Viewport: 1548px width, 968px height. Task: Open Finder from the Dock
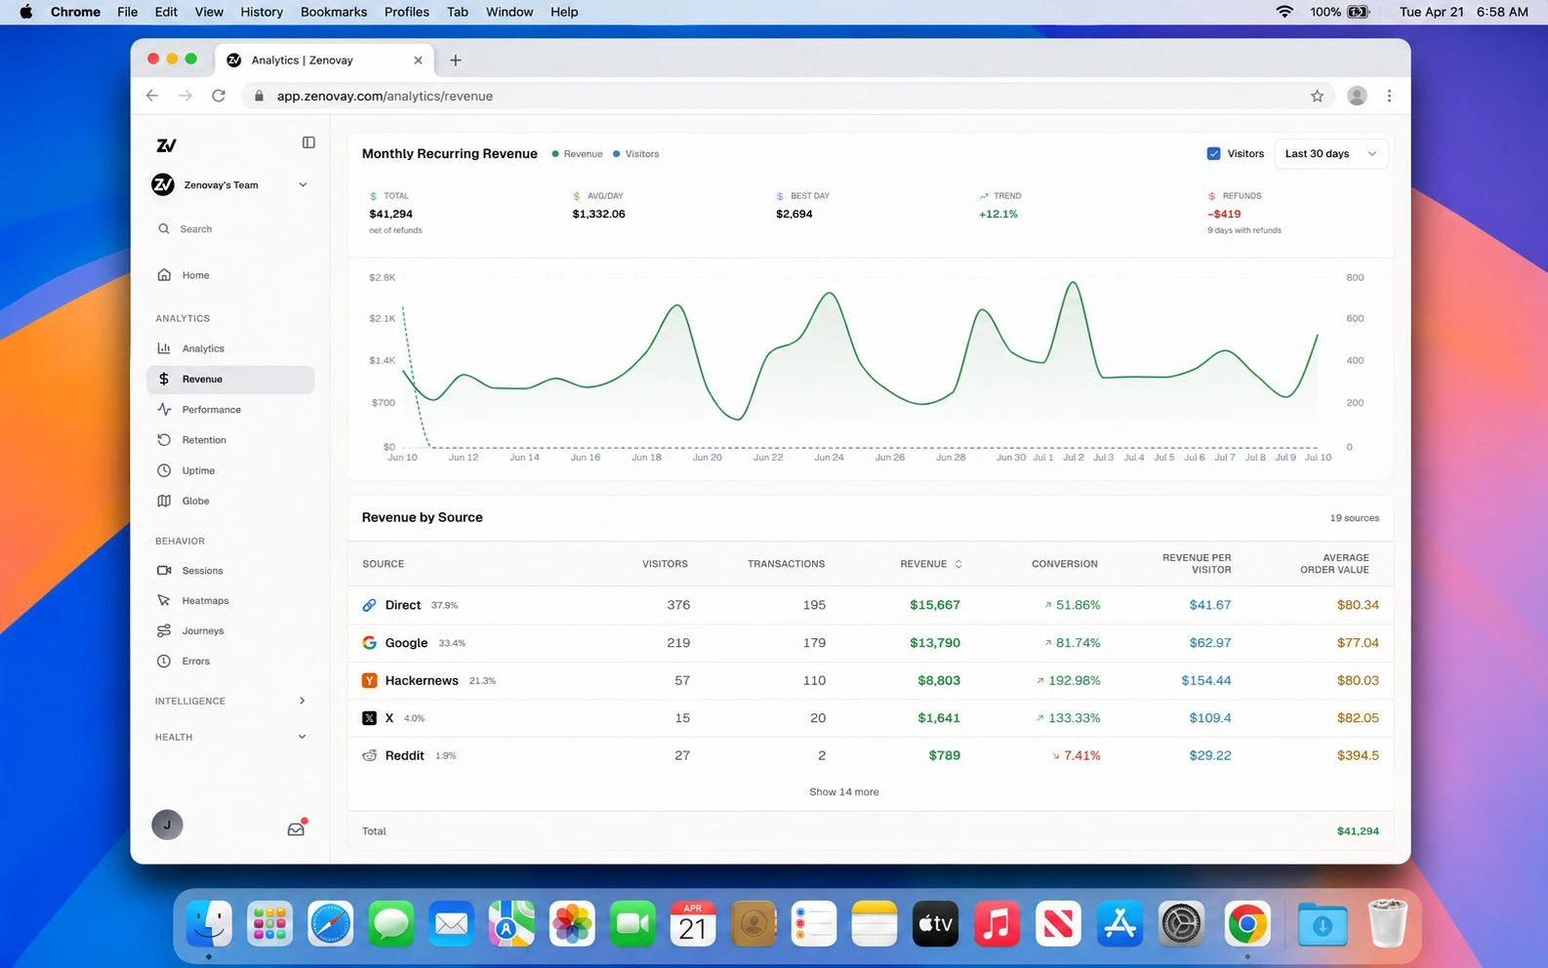click(x=209, y=923)
